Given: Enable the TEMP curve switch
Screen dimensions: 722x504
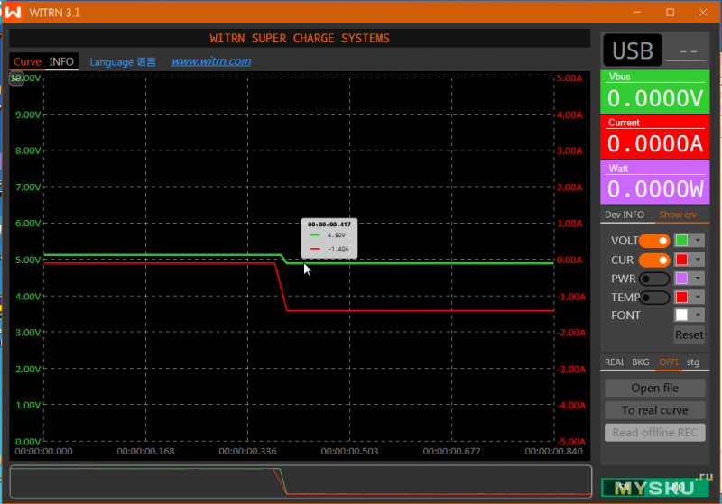Looking at the screenshot, I should (x=653, y=298).
